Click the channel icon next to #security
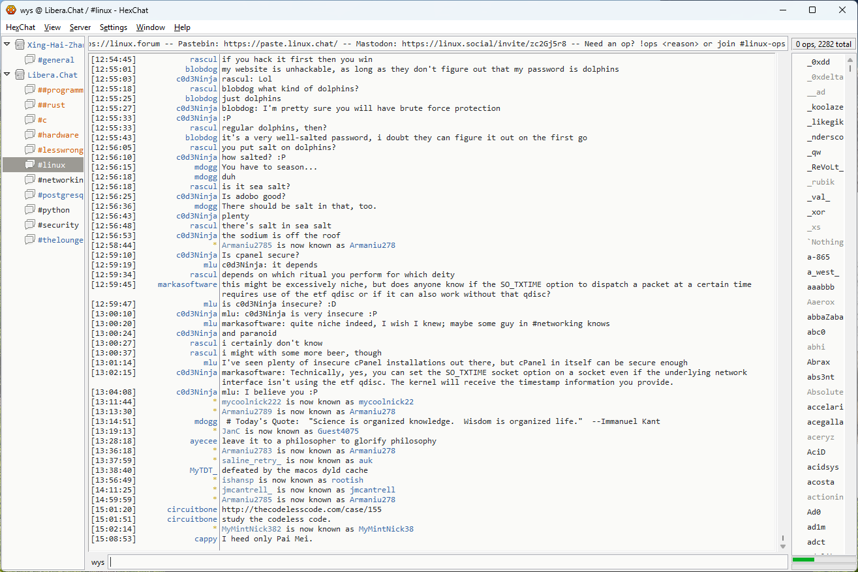Viewport: 858px width, 572px height. click(30, 225)
